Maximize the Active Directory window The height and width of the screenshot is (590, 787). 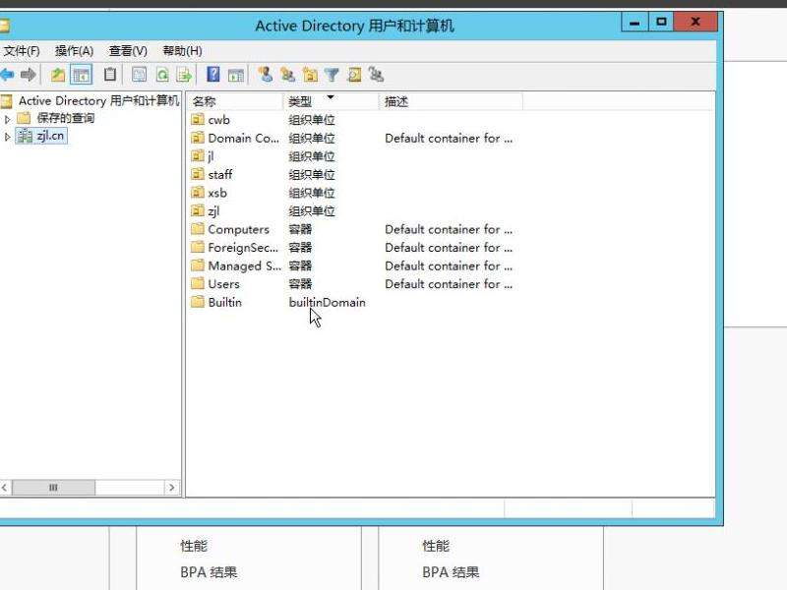(661, 22)
